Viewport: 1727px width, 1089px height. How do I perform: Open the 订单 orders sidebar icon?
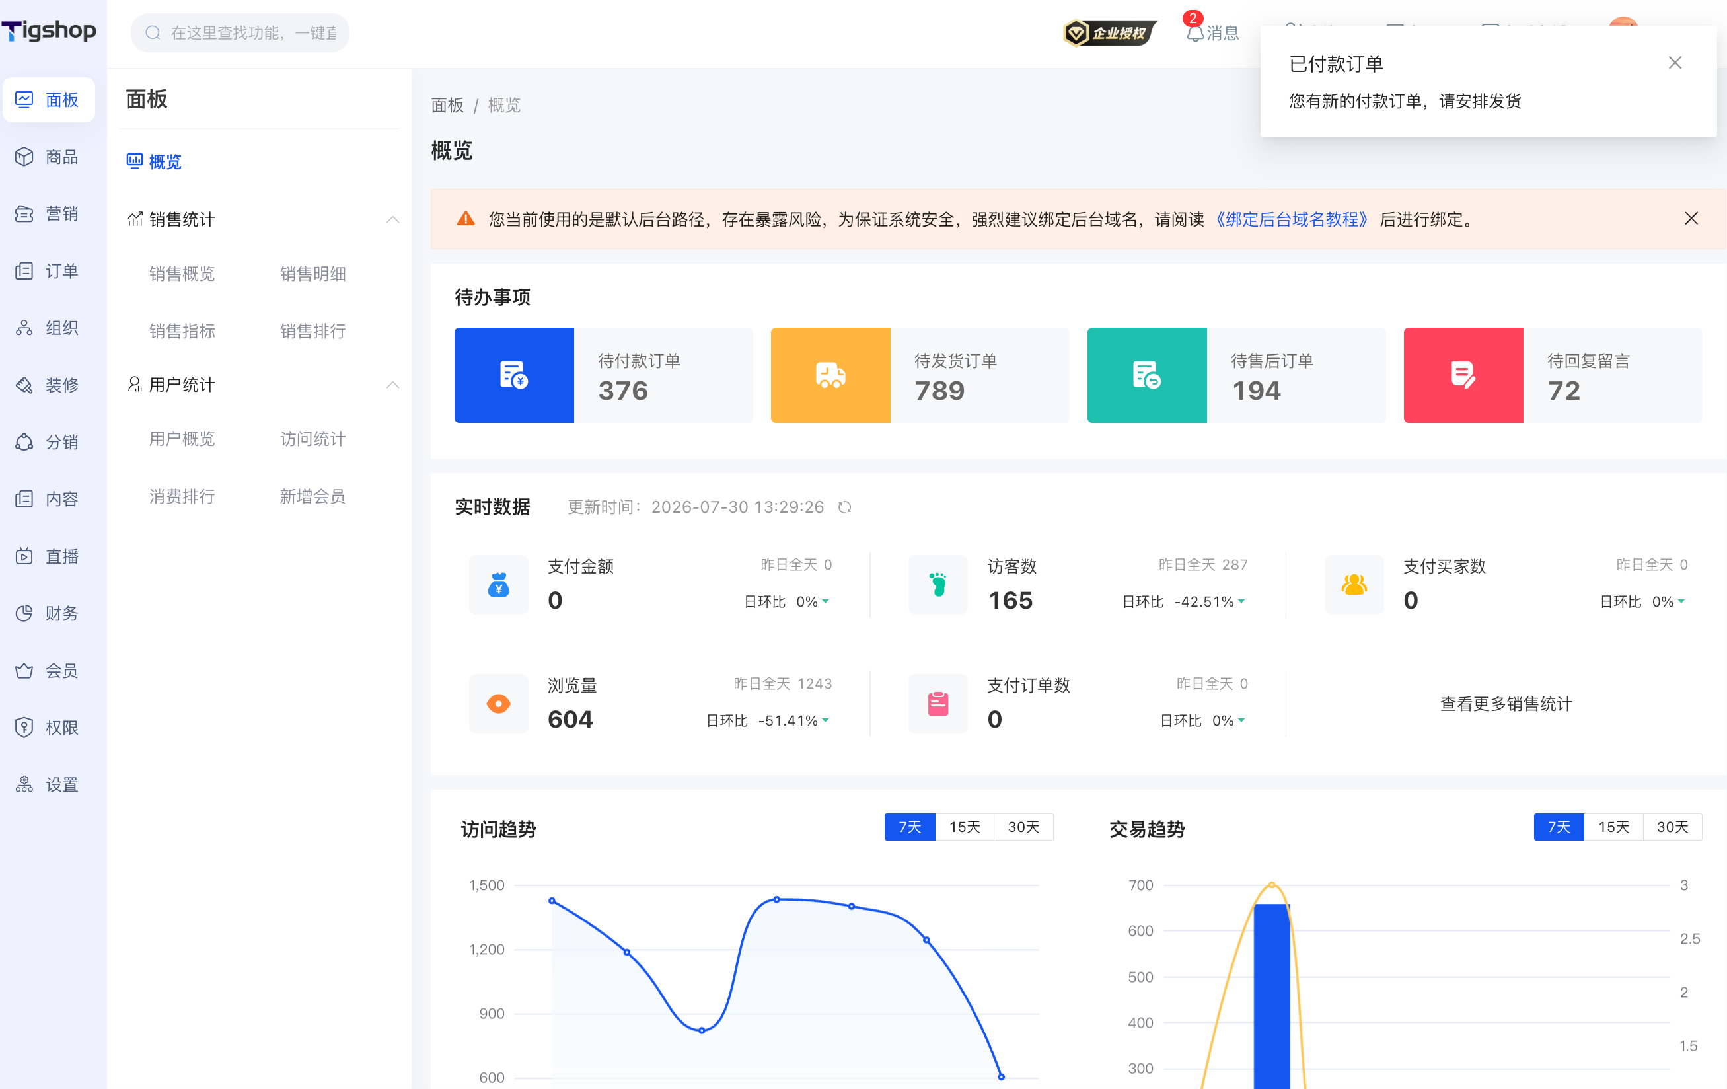click(24, 271)
